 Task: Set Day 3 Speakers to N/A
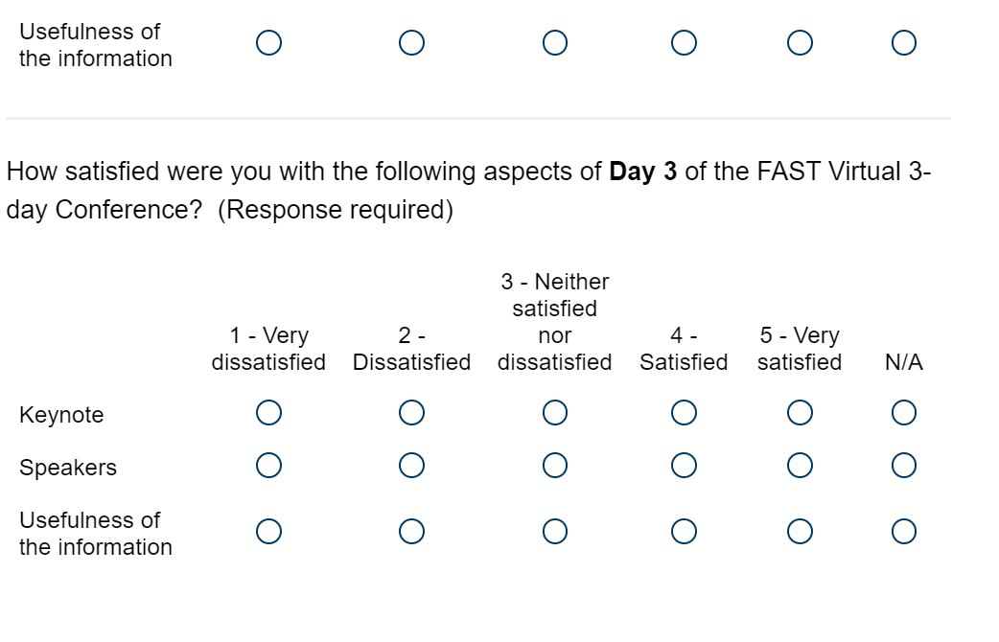click(x=903, y=466)
